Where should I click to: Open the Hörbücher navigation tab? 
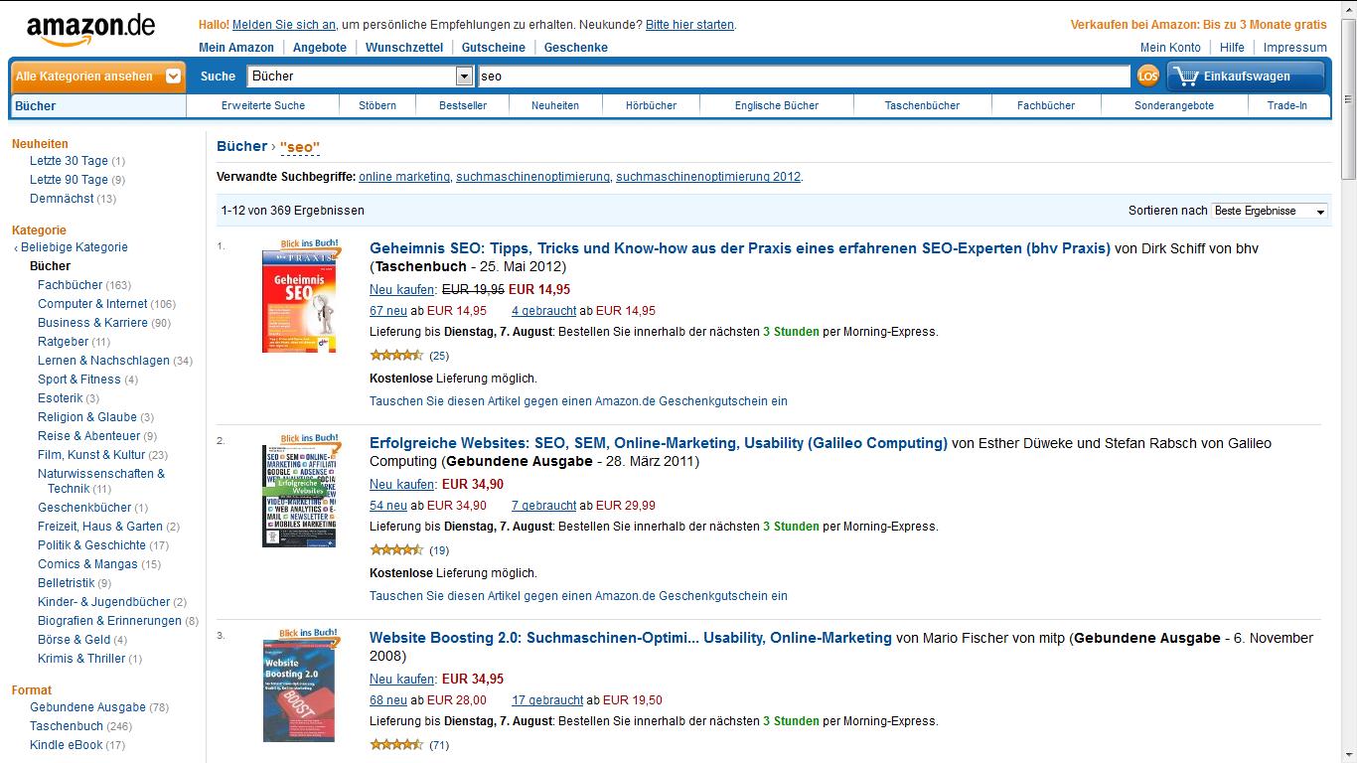click(x=651, y=105)
